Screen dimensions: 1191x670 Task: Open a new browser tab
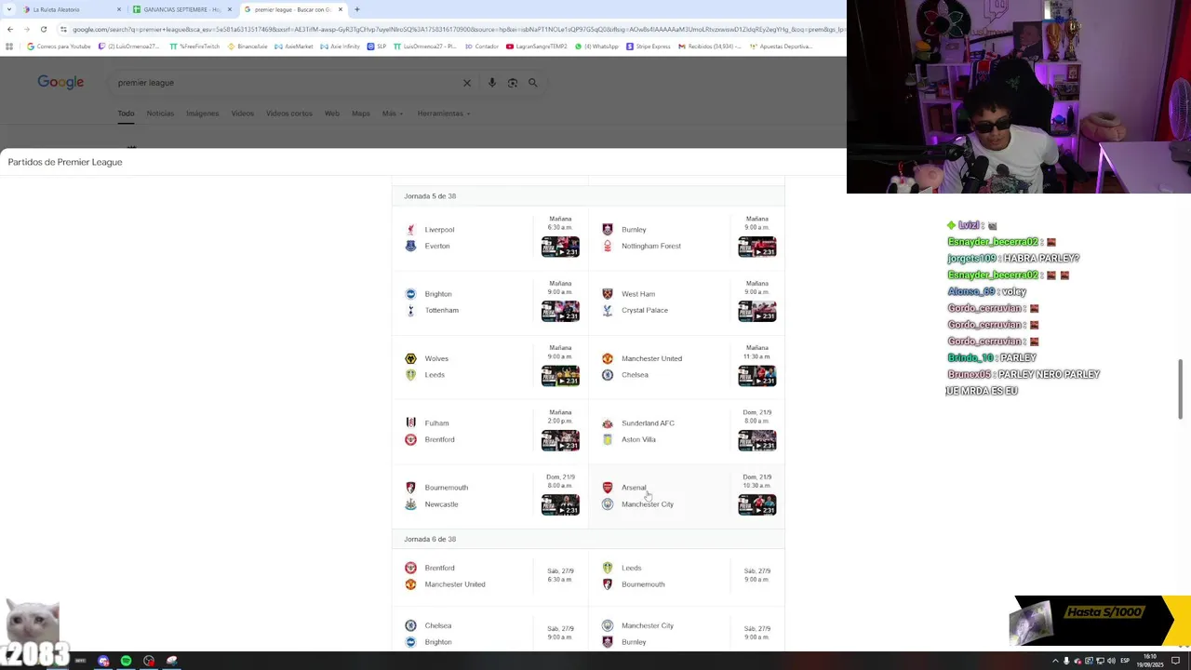[x=357, y=9]
